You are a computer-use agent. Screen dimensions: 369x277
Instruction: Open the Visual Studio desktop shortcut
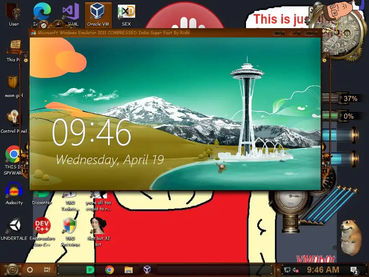point(70,14)
